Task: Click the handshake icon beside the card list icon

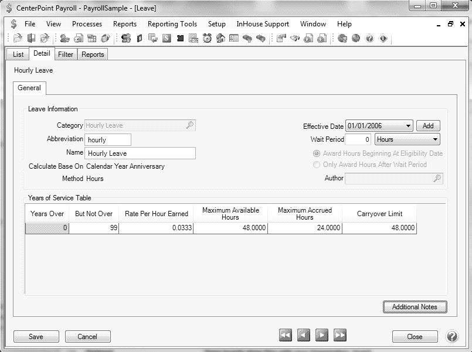Action: [247, 38]
